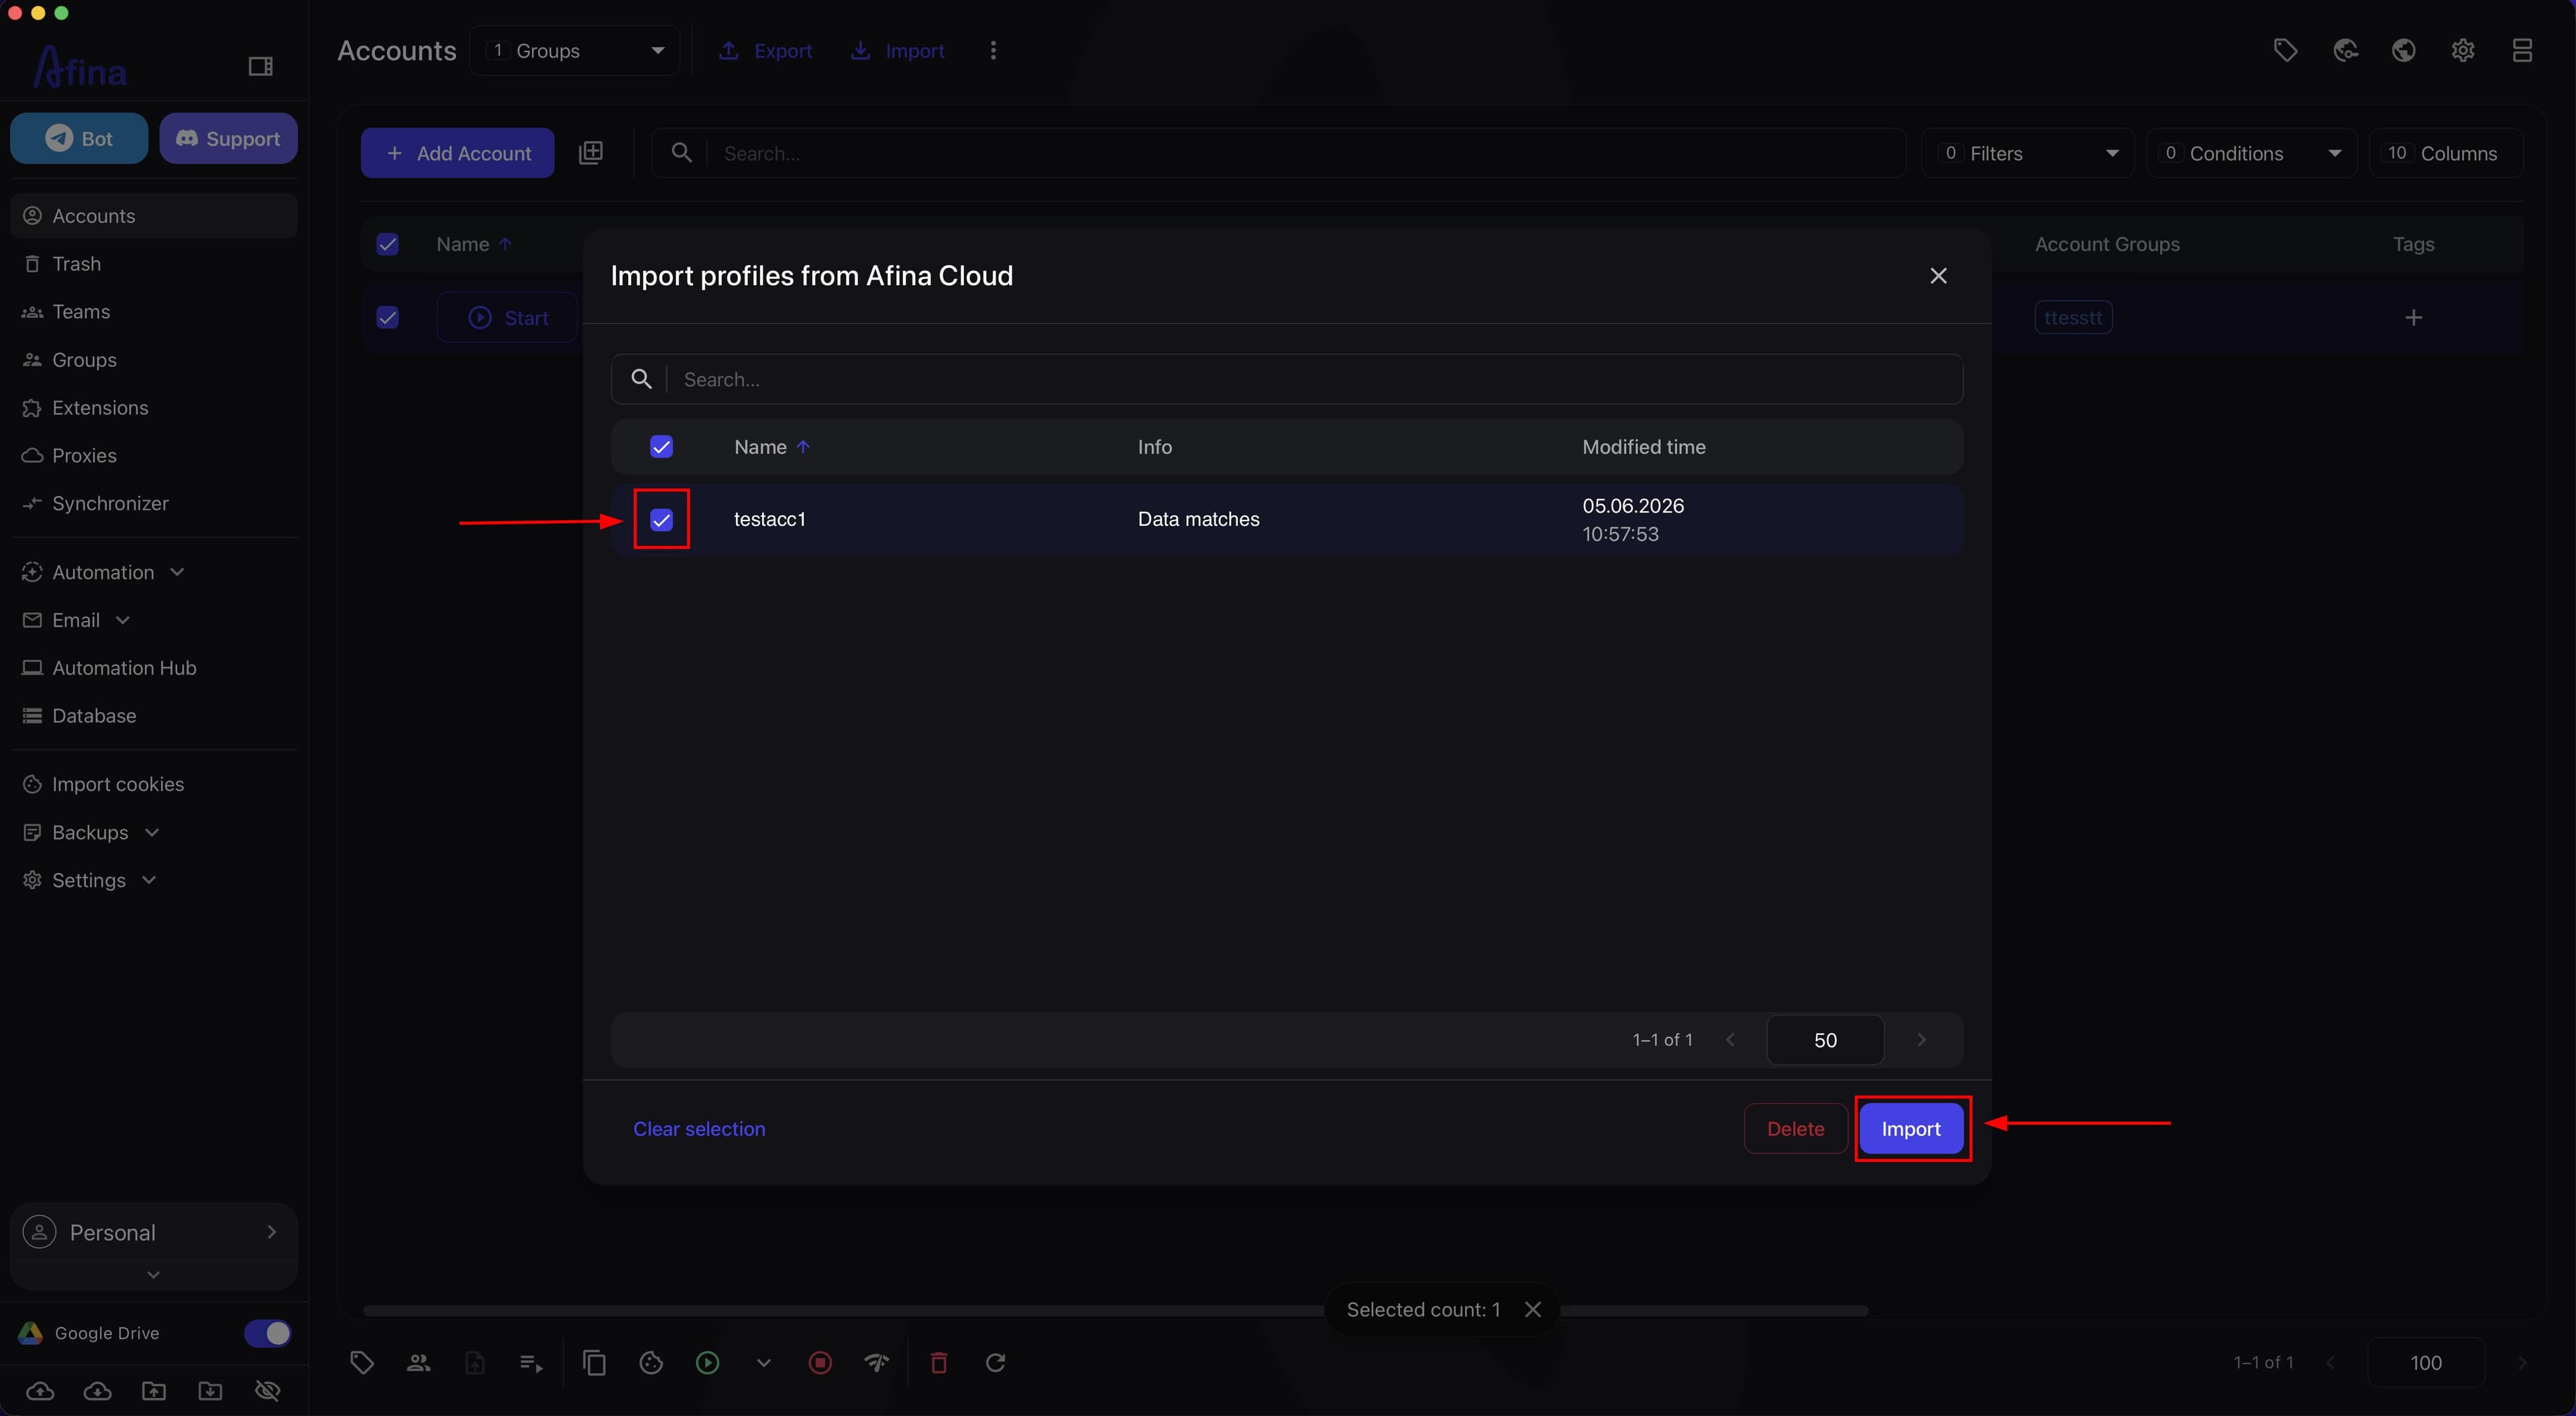
Task: Collapse the sidebar with the panel icon
Action: pyautogui.click(x=260, y=66)
